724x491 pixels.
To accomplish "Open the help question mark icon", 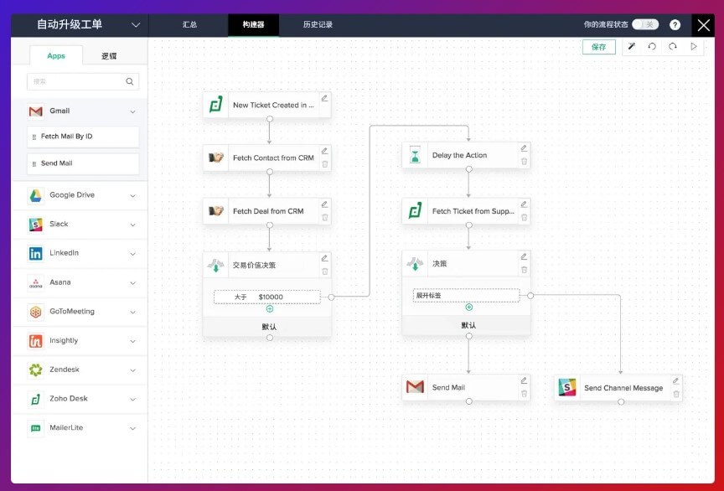I will coord(675,25).
